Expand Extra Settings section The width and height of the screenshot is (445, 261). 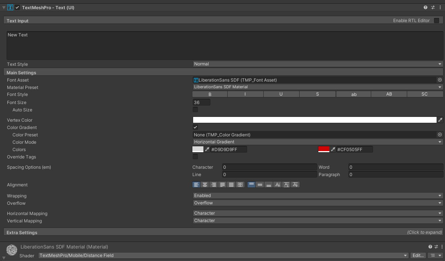[x=223, y=232]
